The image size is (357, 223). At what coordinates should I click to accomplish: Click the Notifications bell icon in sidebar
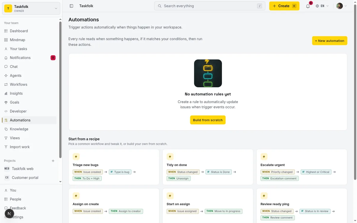click(6, 58)
